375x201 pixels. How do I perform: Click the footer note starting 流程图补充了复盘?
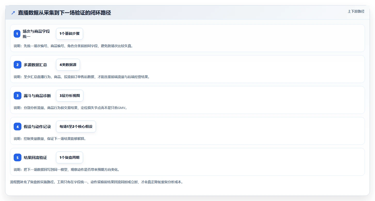tap(97, 182)
